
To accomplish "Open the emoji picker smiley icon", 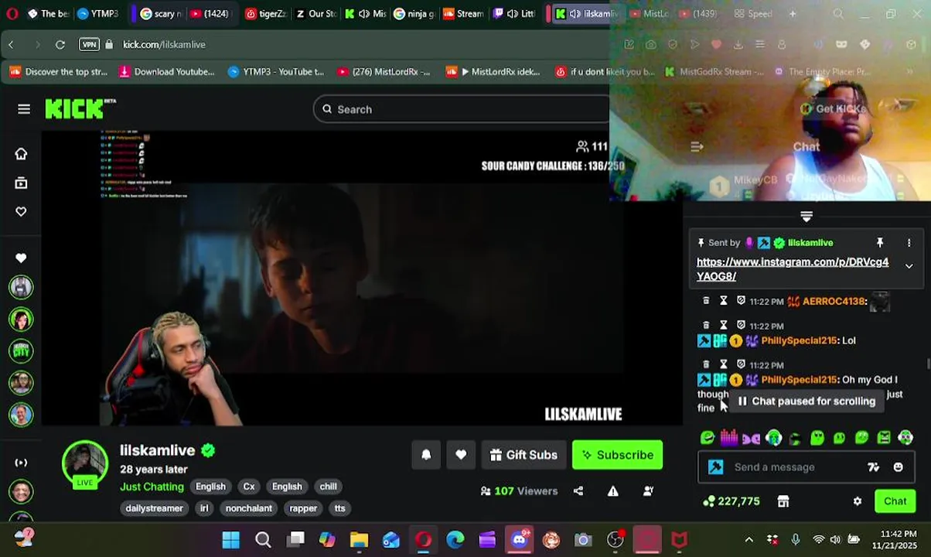I will click(x=898, y=467).
